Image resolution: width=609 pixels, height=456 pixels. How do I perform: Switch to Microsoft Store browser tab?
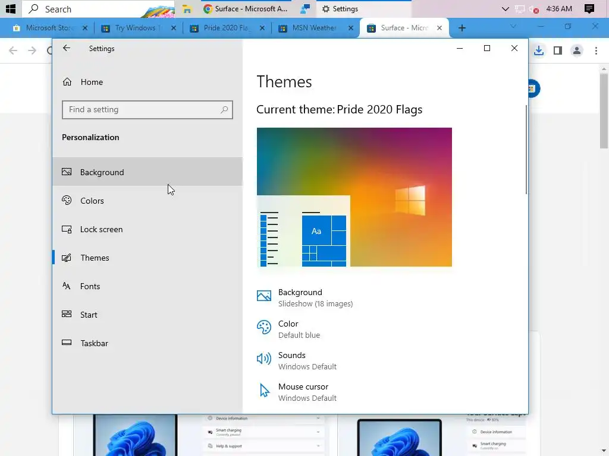click(50, 28)
